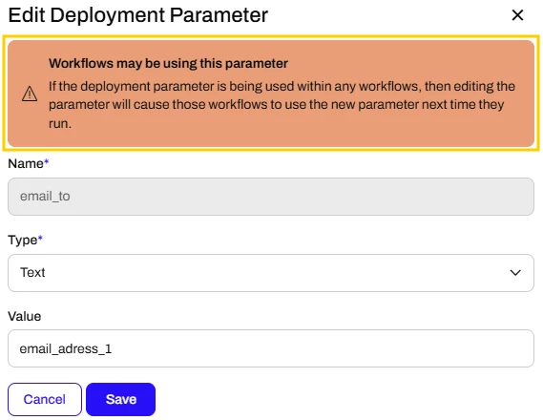Screen dimensions: 543x420
Task: Click the Value field label
Action: coord(25,316)
